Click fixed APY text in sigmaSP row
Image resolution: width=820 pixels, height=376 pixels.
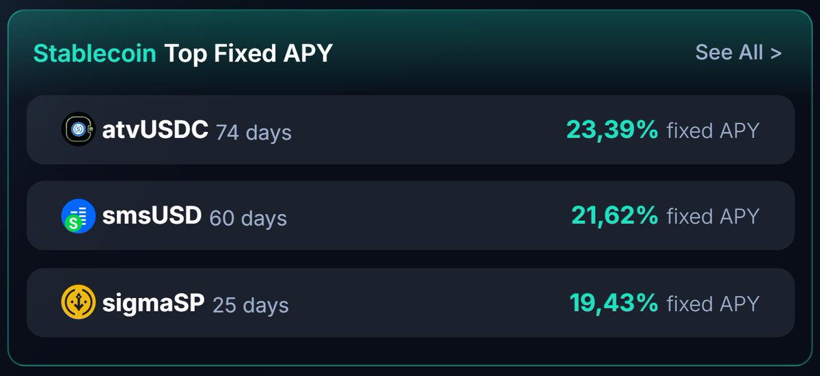pos(713,303)
